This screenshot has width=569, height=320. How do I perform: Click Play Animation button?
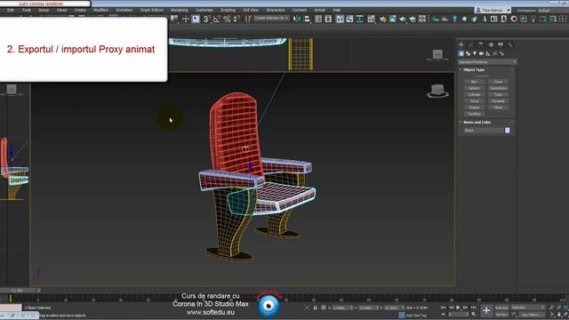pyautogui.click(x=458, y=308)
